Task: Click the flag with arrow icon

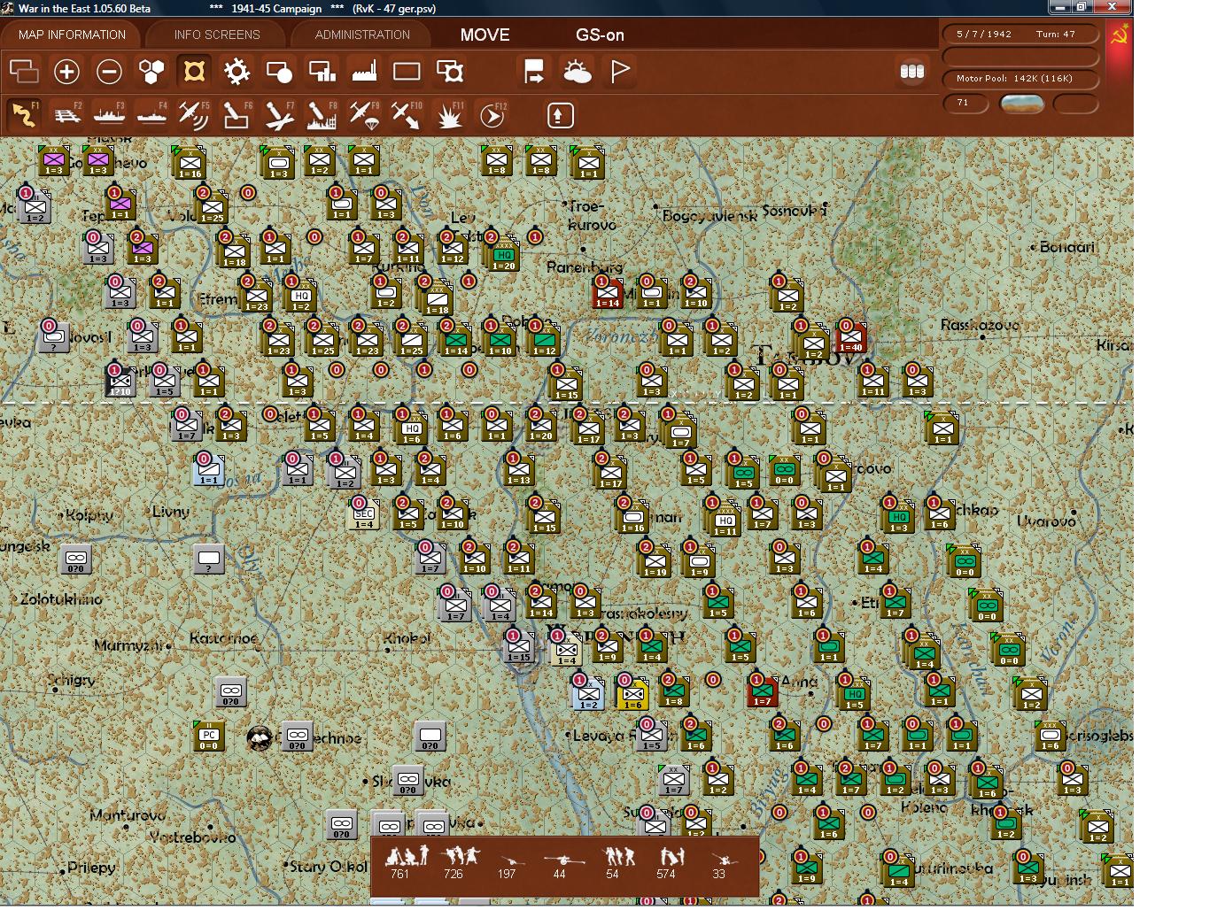Action: pos(534,71)
